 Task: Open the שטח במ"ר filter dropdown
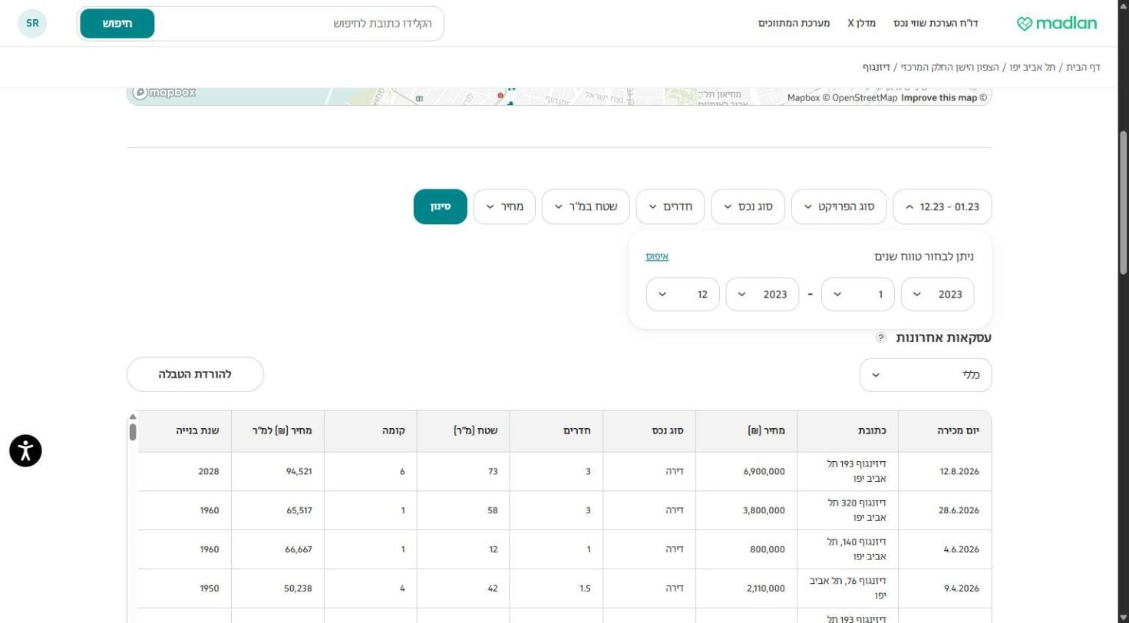click(x=586, y=206)
